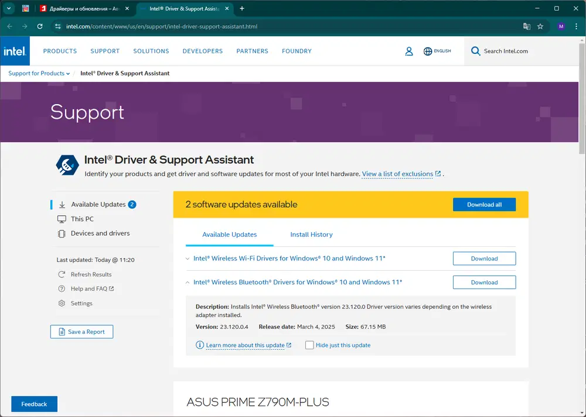This screenshot has height=417, width=586.
Task: Switch to the Install History tab
Action: point(311,235)
